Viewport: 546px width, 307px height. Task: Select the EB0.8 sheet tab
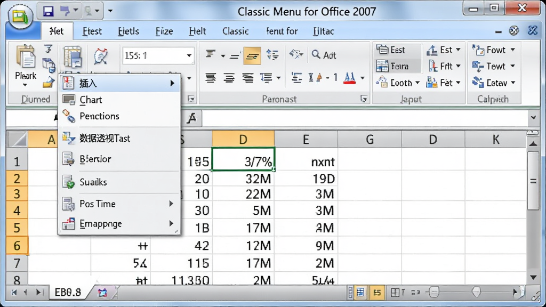click(68, 293)
